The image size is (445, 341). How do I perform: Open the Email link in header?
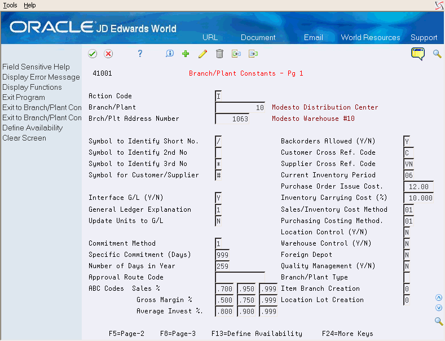314,37
